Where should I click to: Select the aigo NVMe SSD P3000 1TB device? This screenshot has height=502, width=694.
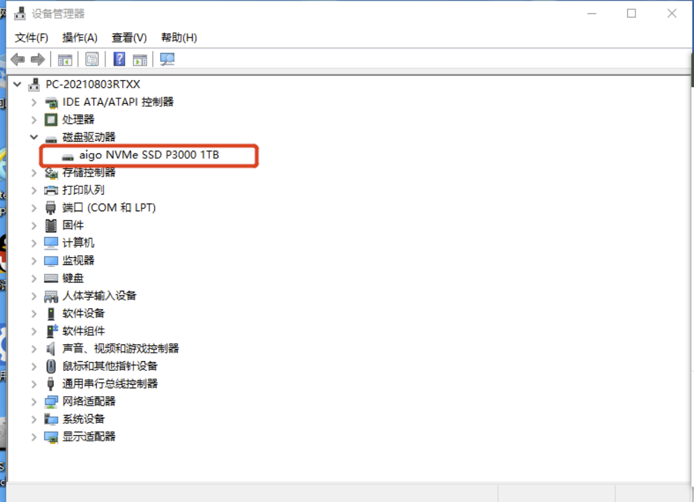[x=149, y=155]
